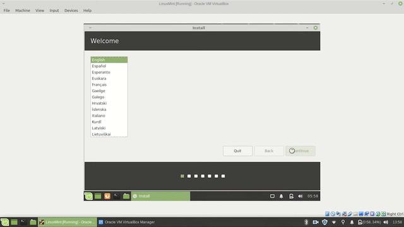The image size is (404, 227).
Task: Click VirtualBox USB devices status icon
Action: [x=350, y=214]
